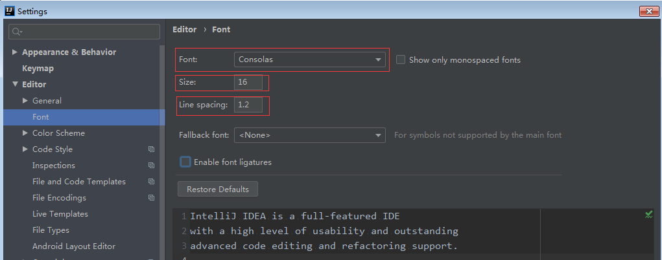Click the Size input field

[249, 82]
